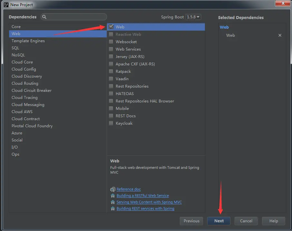Viewport: 292px width, 231px height.
Task: Click home icon beside Building REST services guide
Action: tap(113, 208)
